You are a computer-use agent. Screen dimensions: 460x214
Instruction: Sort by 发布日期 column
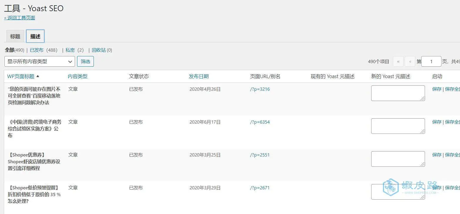(199, 76)
